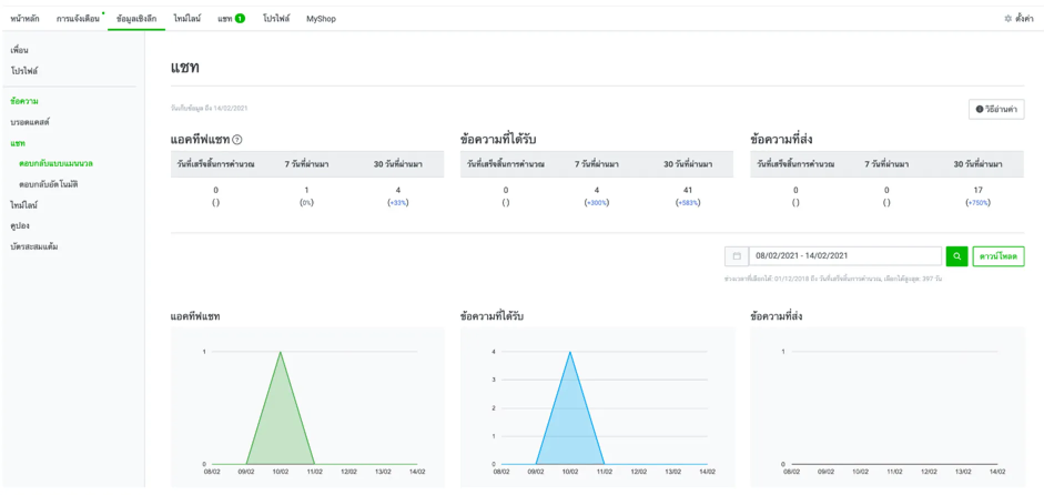Open ไทม์ไลน์ in the left sidebar
Screen dimensions: 1044x495
[x=24, y=205]
